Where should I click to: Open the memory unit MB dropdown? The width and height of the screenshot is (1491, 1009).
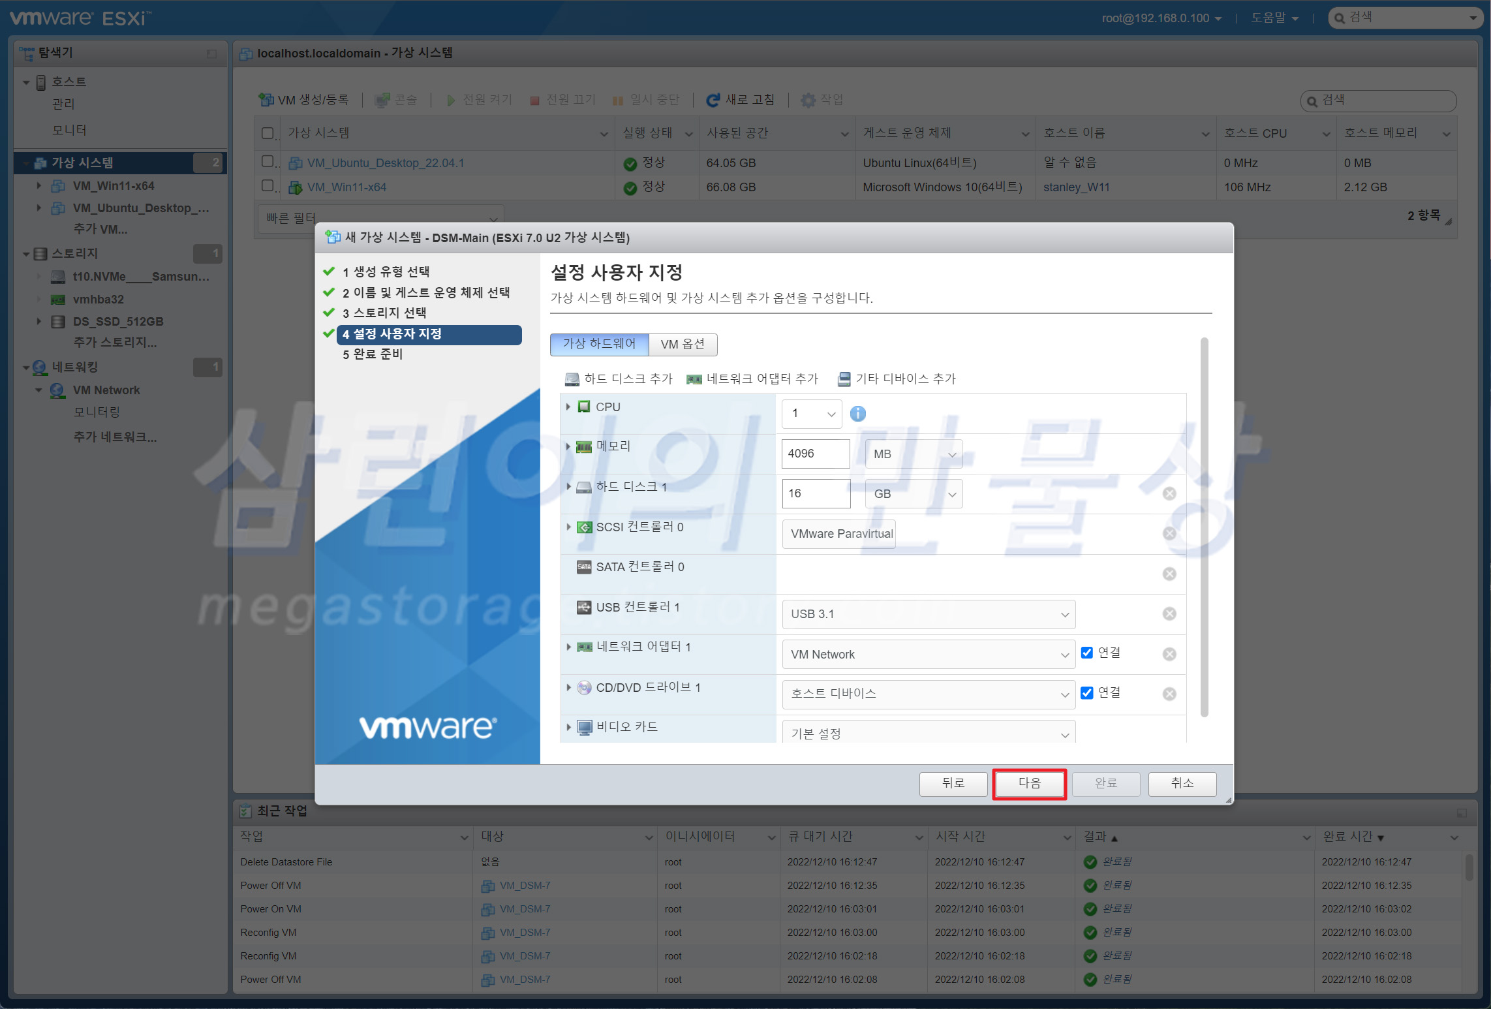click(914, 454)
